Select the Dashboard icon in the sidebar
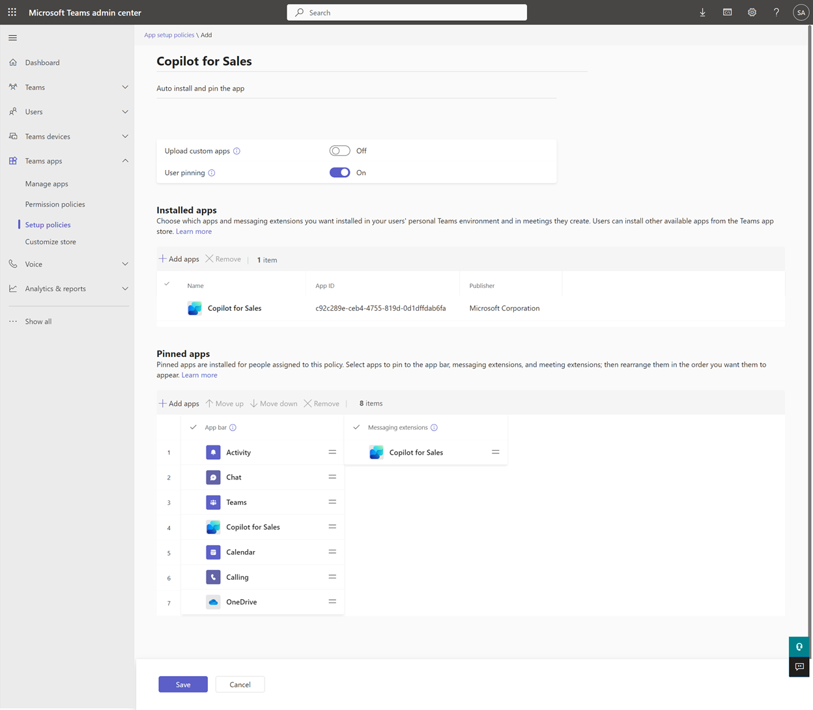Screen dimensions: 813x710 [x=13, y=62]
